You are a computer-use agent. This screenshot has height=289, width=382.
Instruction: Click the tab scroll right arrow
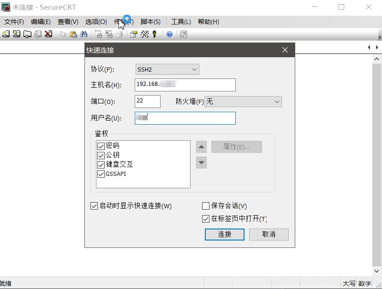coord(377,47)
